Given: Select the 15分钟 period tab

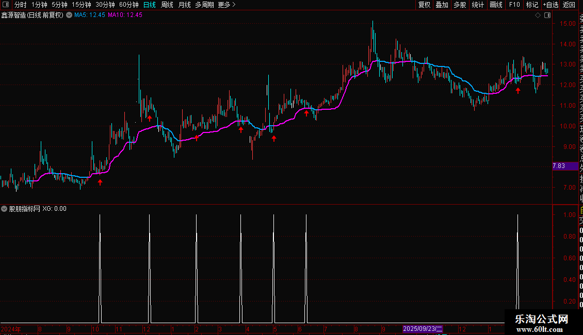Looking at the screenshot, I should pos(82,5).
